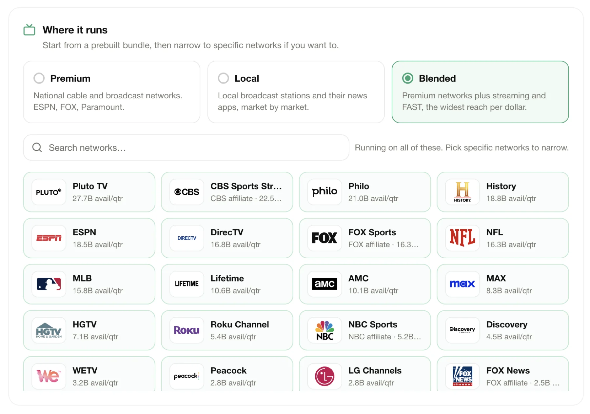
Task: Click the MAX logo icon
Action: click(462, 284)
